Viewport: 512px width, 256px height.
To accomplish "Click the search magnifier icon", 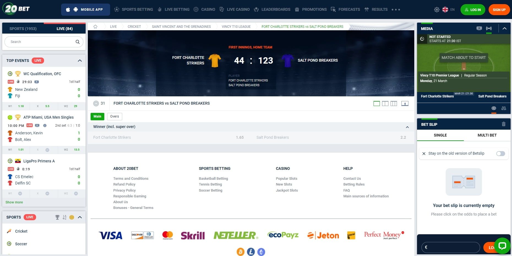I will click(x=78, y=42).
